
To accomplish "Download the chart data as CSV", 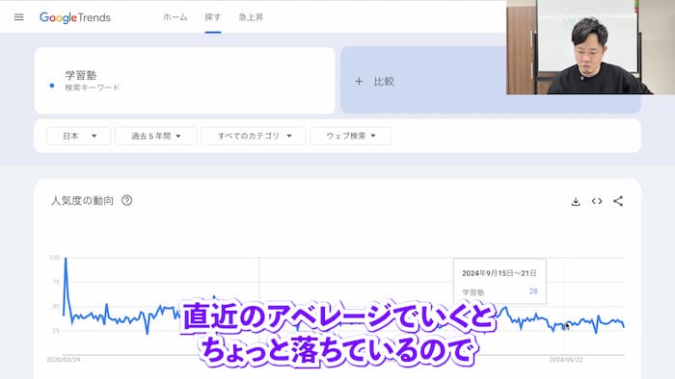I will [576, 201].
